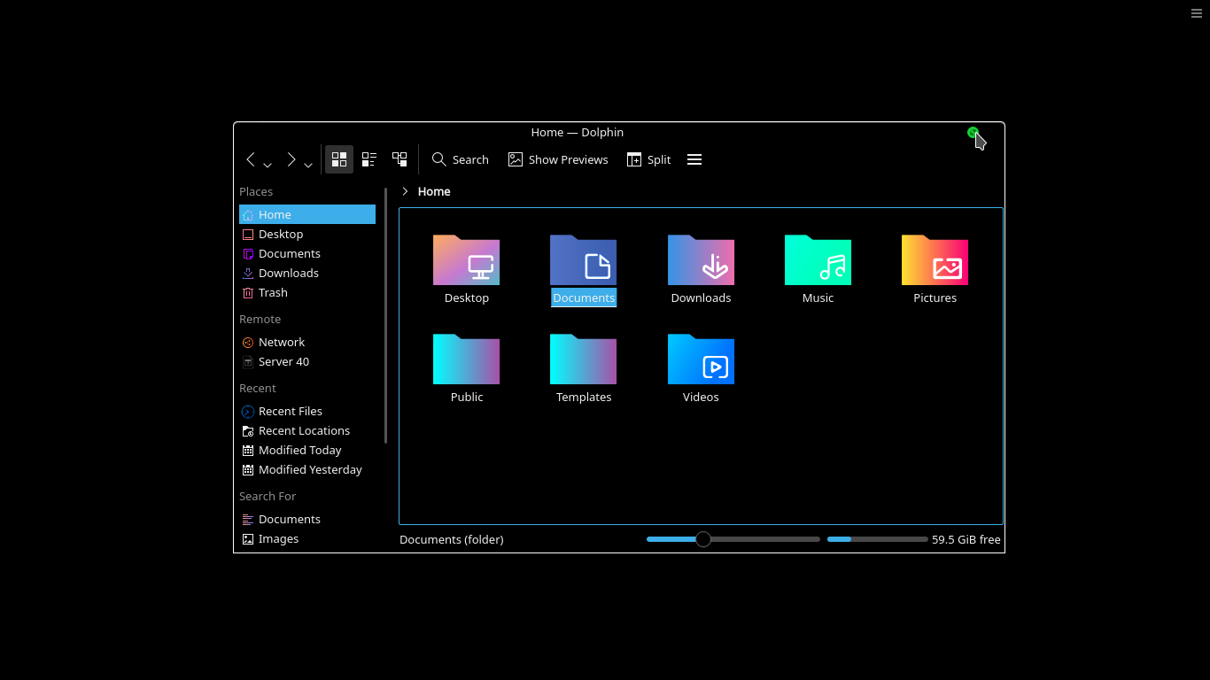Show files Modified Today

click(x=307, y=450)
